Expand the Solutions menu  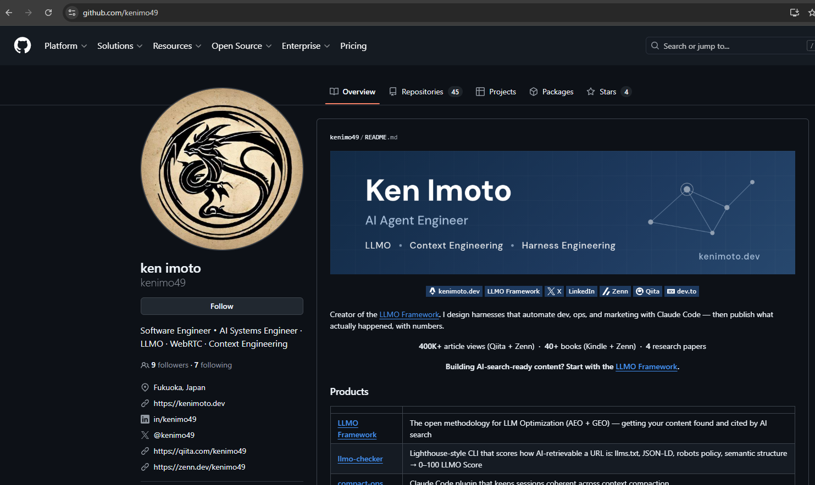tap(120, 46)
